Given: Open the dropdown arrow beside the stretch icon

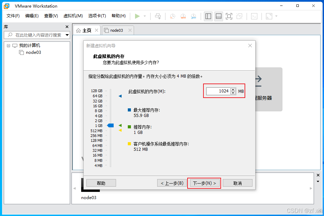Looking at the screenshot, I should coord(276,16).
